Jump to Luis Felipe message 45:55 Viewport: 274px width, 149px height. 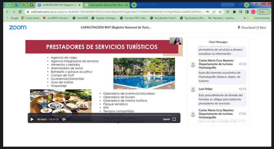pos(242,89)
